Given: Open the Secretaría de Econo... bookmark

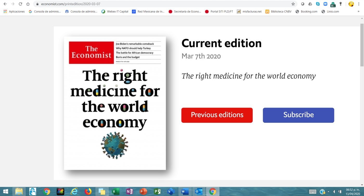Looking at the screenshot, I should pyautogui.click(x=185, y=11).
